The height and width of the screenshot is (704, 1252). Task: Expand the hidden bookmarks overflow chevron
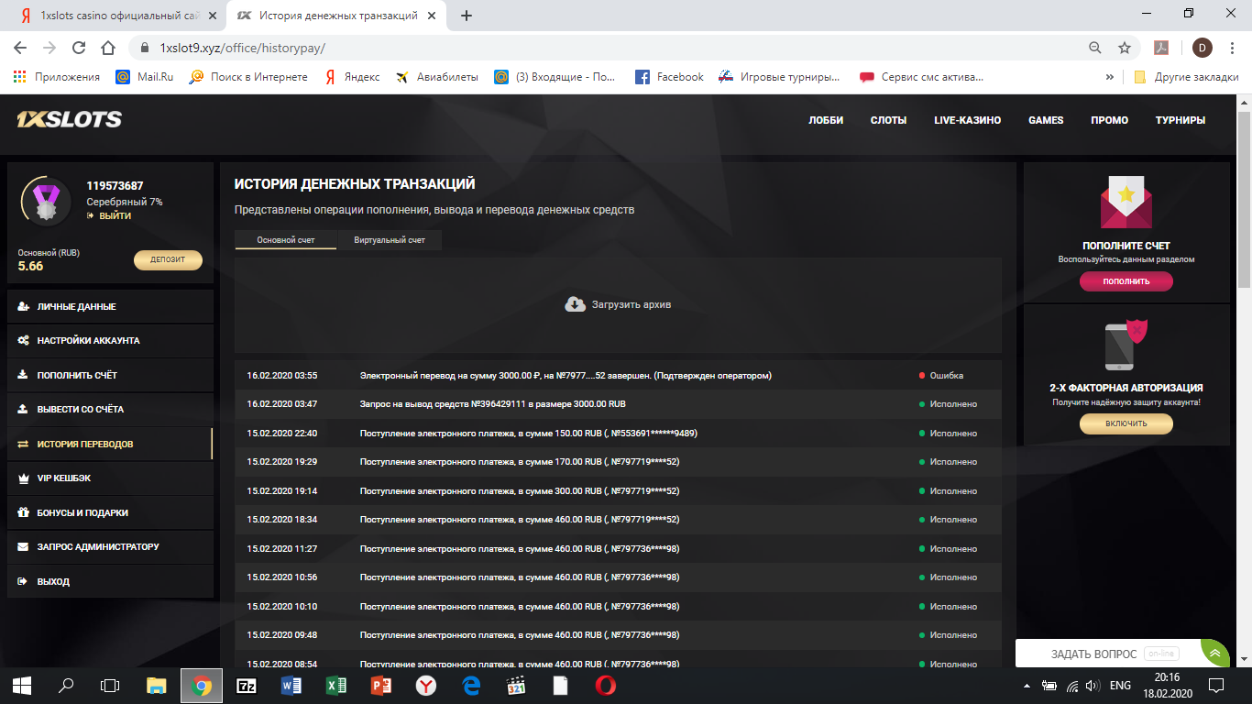(1110, 77)
